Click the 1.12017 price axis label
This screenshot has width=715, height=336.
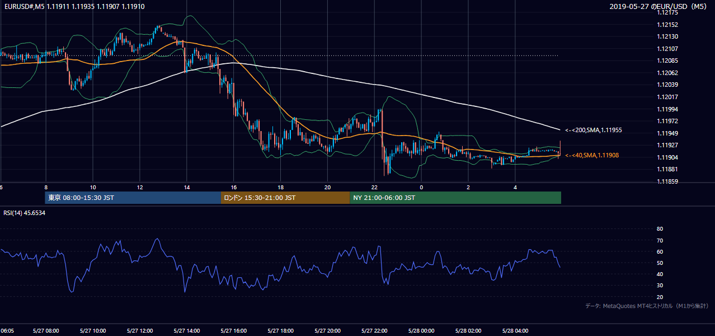(667, 97)
